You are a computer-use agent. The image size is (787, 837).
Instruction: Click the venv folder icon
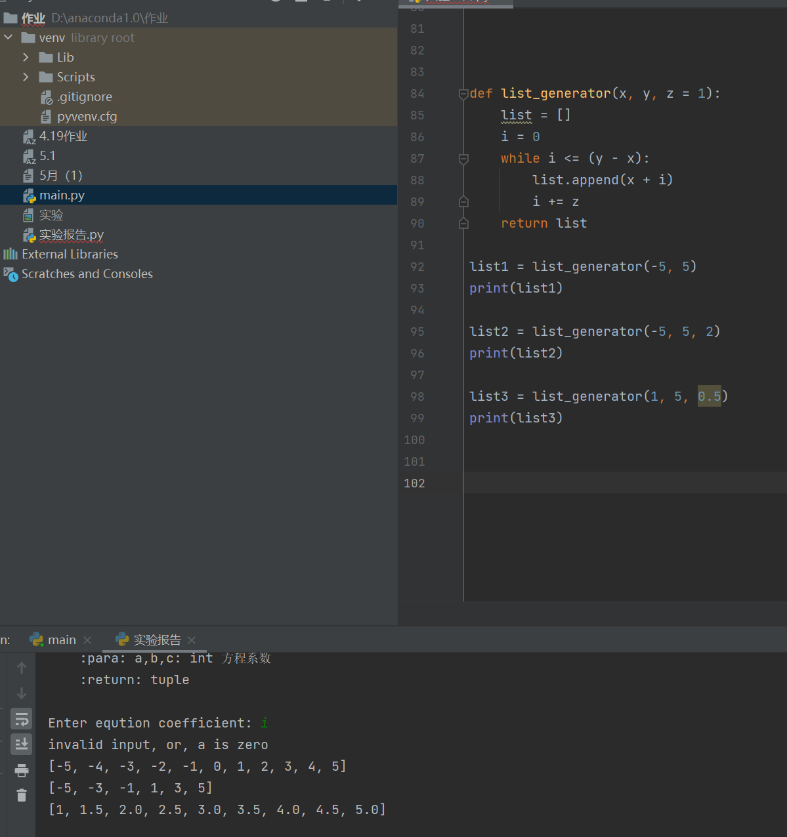click(28, 37)
